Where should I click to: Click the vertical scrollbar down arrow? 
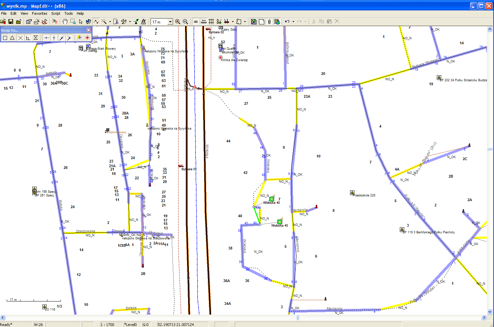[490, 312]
